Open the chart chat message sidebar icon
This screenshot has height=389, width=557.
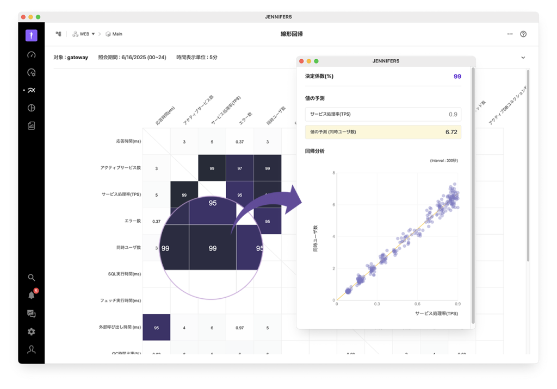pyautogui.click(x=31, y=313)
